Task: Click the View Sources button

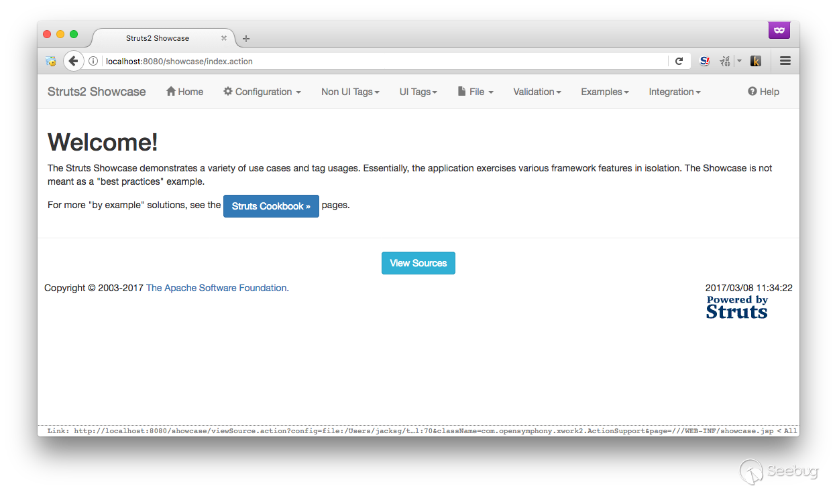Action: click(418, 263)
